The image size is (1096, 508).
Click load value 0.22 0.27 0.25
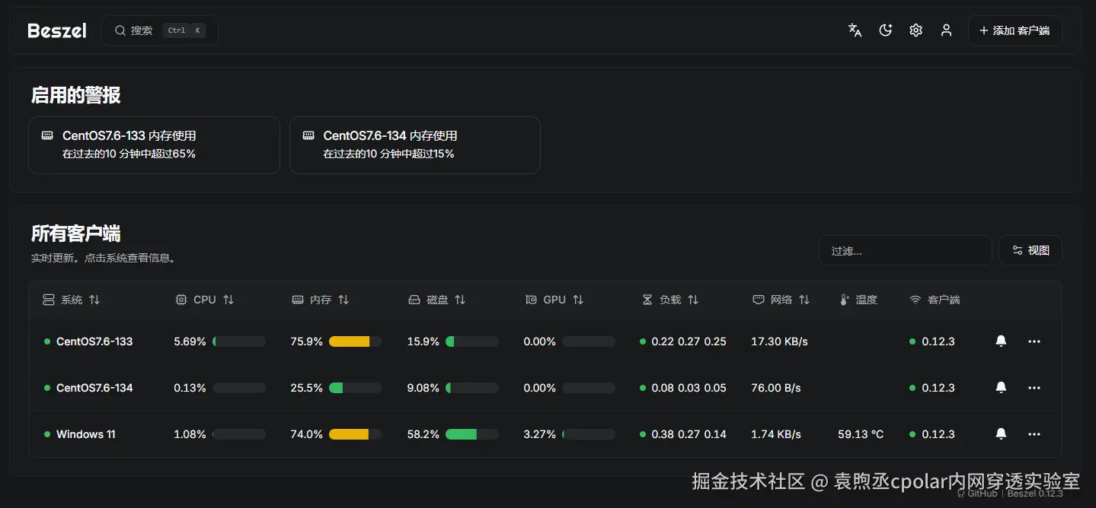point(689,341)
